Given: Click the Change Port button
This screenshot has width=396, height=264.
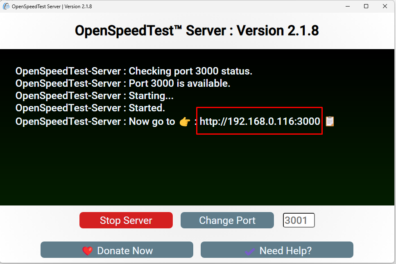Looking at the screenshot, I should (x=227, y=220).
